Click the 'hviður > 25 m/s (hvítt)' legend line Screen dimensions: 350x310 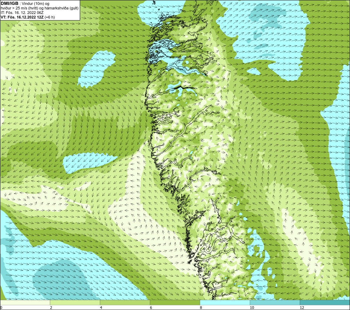coord(40,8)
